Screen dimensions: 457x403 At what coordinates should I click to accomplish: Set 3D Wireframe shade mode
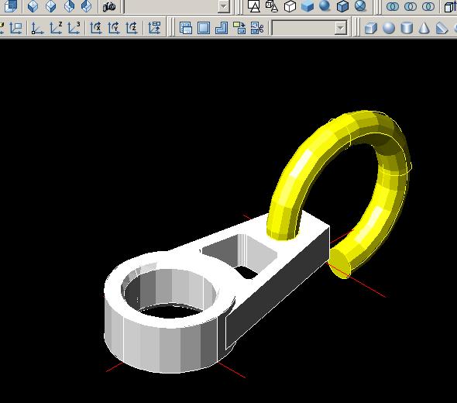click(x=272, y=6)
